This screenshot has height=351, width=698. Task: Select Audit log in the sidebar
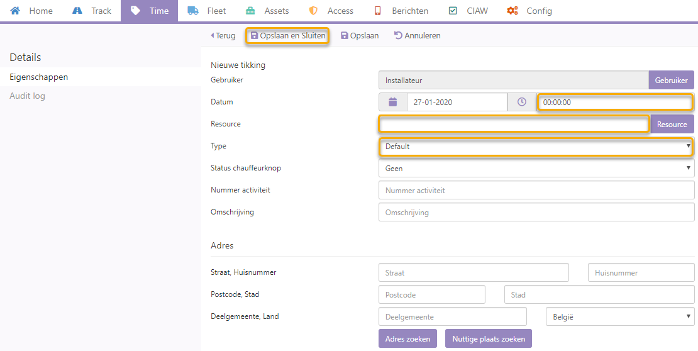27,96
